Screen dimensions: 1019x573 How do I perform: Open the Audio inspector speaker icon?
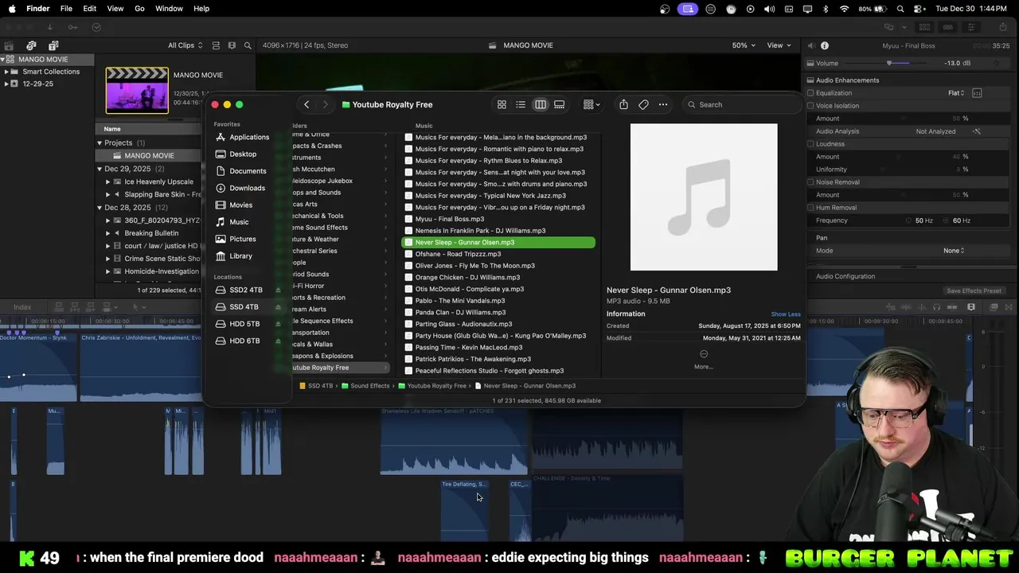[x=810, y=45]
